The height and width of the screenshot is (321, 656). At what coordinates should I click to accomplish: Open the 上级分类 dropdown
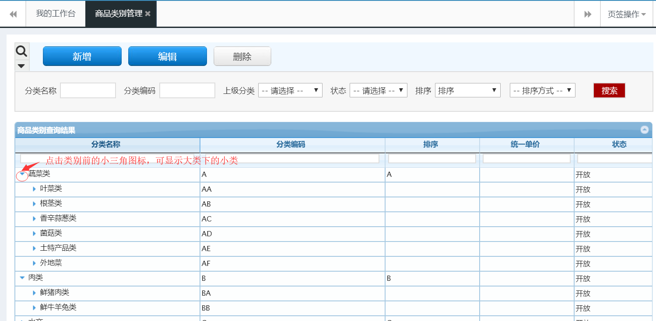290,90
